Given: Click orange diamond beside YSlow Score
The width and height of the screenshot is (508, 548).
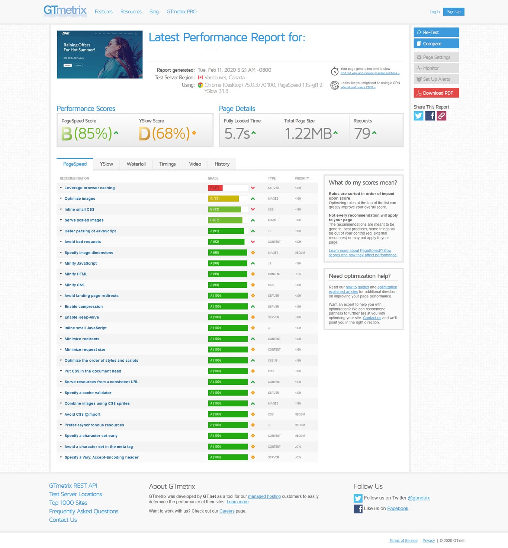Looking at the screenshot, I should 194,133.
